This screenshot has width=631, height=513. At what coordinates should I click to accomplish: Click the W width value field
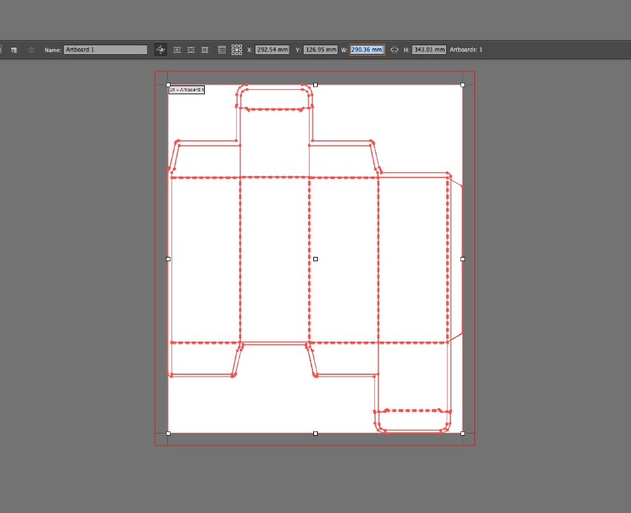367,50
